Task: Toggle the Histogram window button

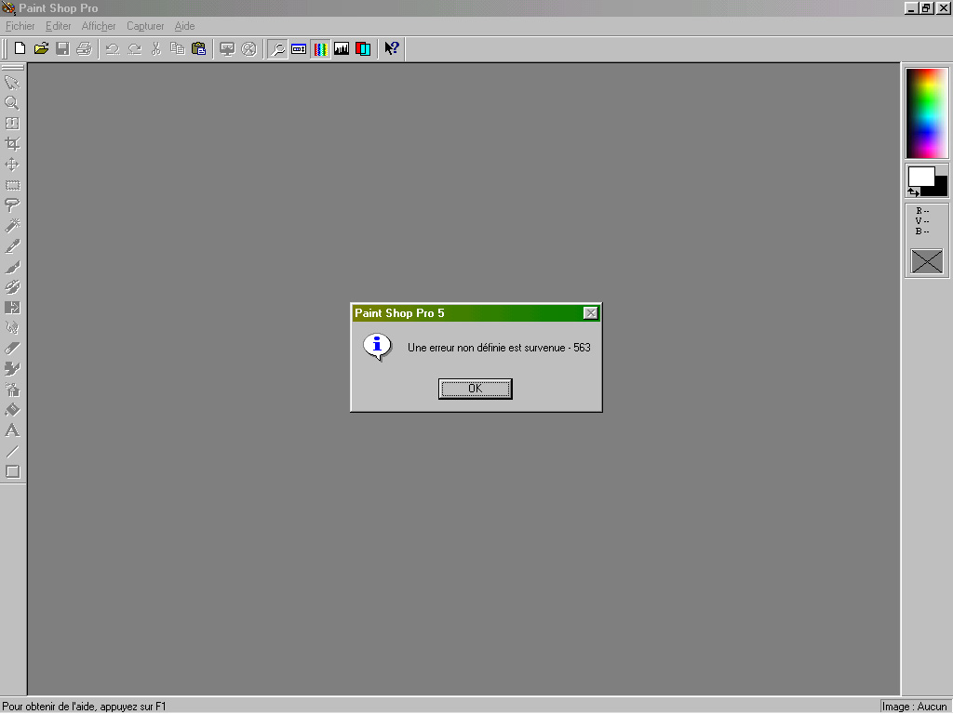Action: point(342,48)
